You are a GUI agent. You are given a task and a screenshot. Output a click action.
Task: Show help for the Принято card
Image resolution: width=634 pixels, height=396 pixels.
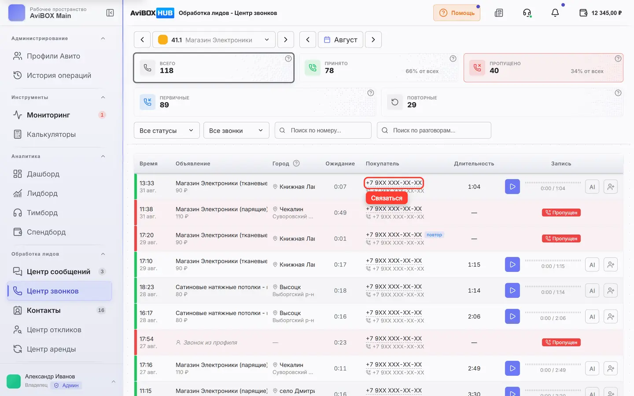(453, 59)
